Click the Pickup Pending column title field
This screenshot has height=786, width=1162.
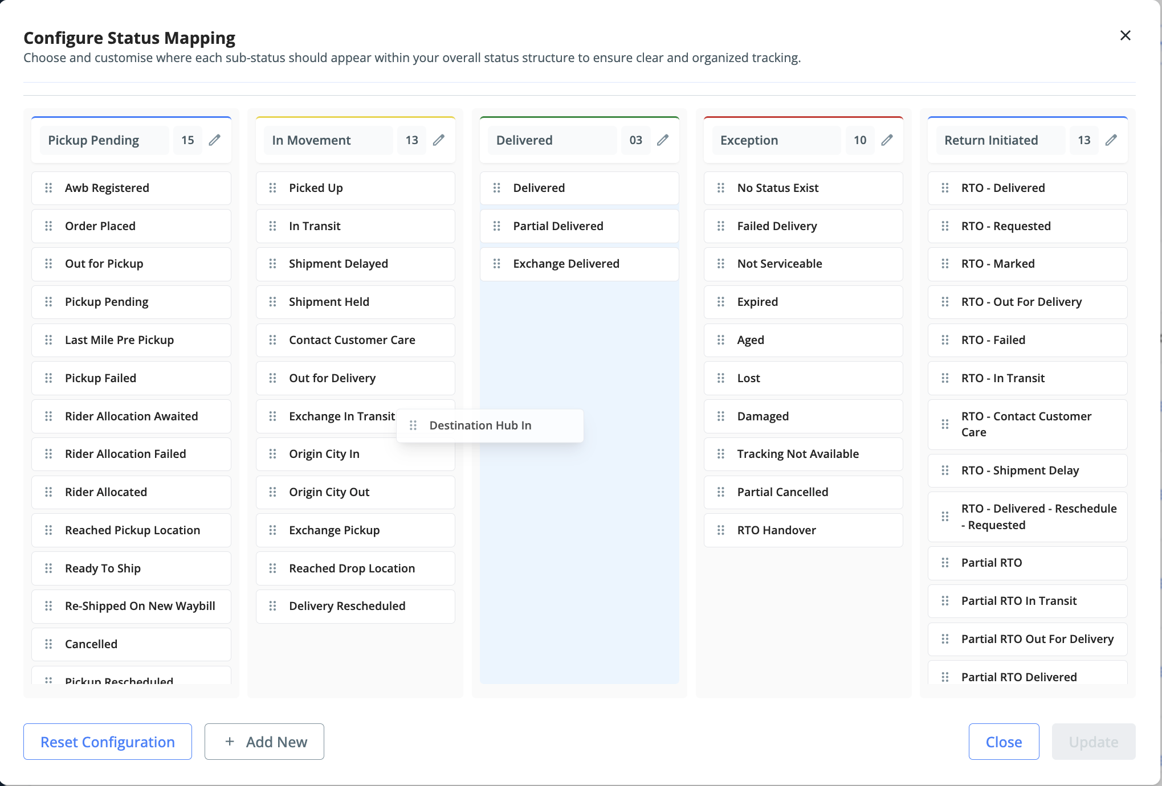pyautogui.click(x=104, y=140)
